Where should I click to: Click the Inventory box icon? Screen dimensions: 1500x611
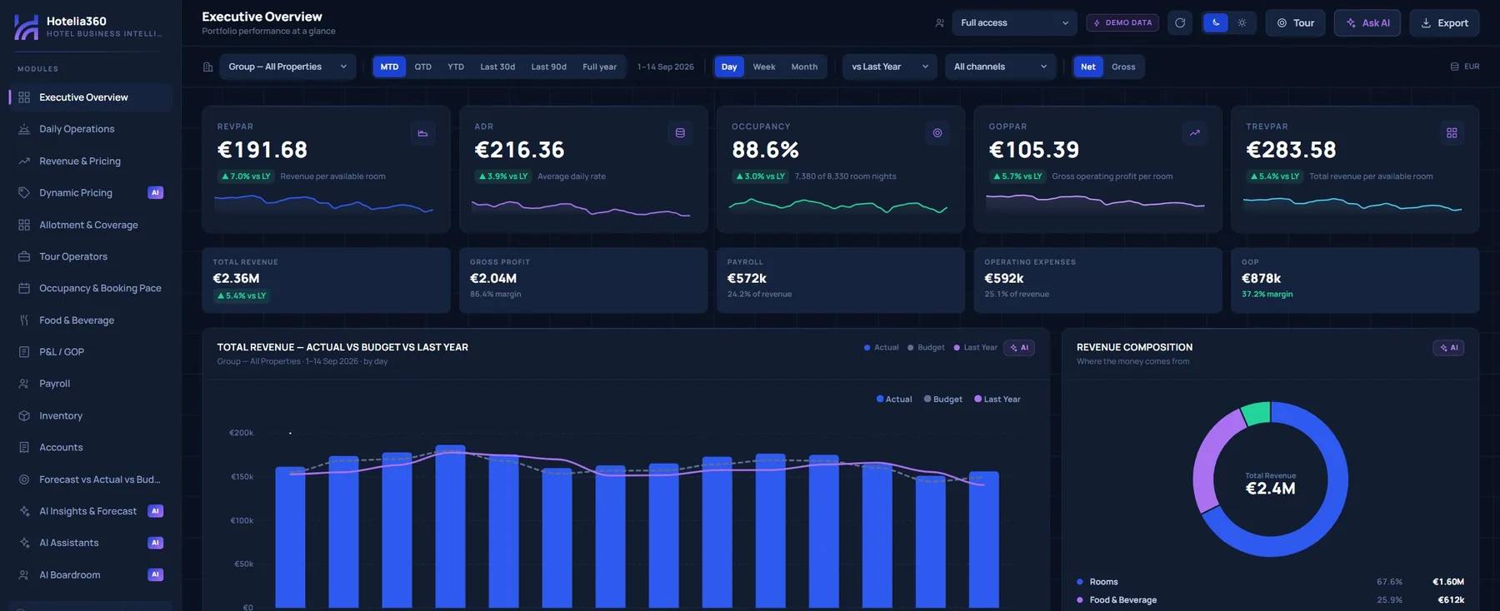(x=24, y=415)
